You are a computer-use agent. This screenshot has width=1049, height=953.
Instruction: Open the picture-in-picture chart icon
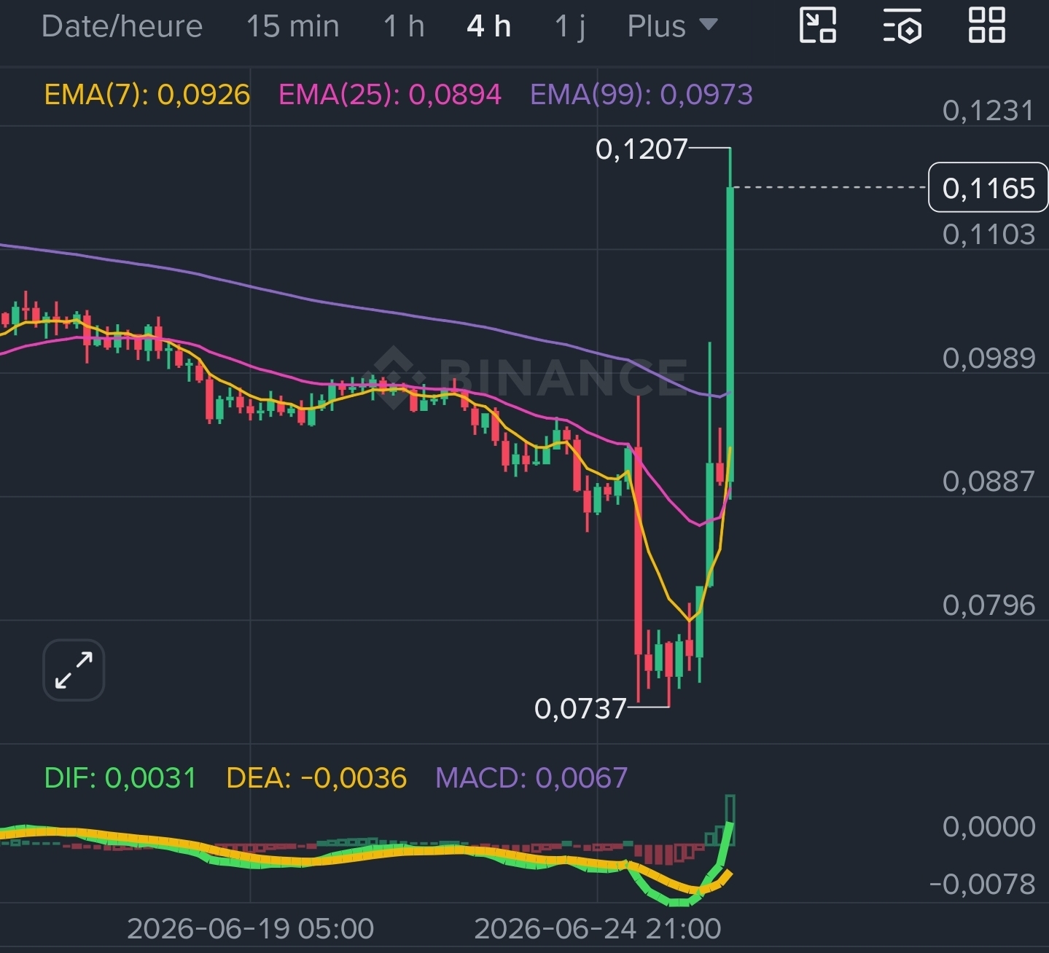(818, 26)
